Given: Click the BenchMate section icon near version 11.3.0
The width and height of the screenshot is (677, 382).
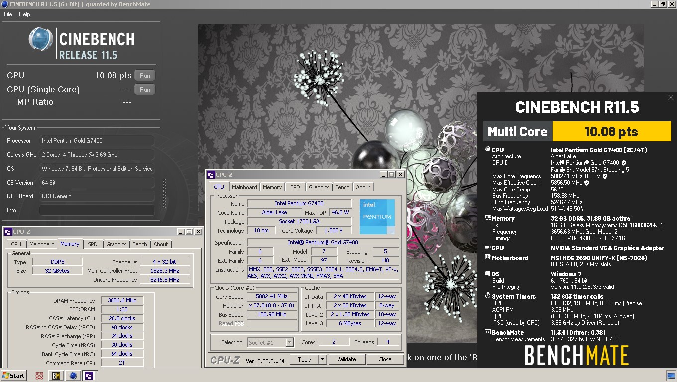Looking at the screenshot, I should coord(487,332).
